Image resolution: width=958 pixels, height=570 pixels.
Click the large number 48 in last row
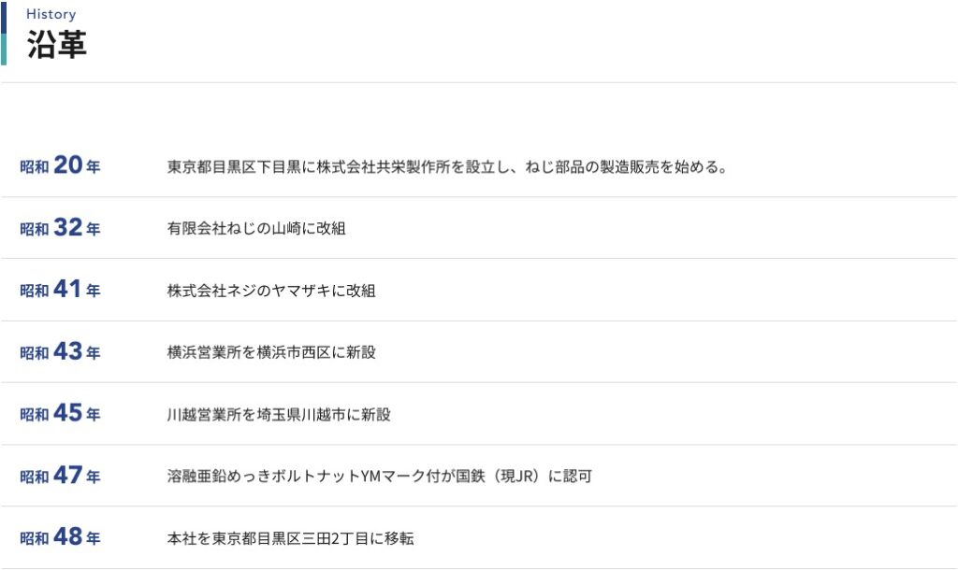click(x=68, y=537)
